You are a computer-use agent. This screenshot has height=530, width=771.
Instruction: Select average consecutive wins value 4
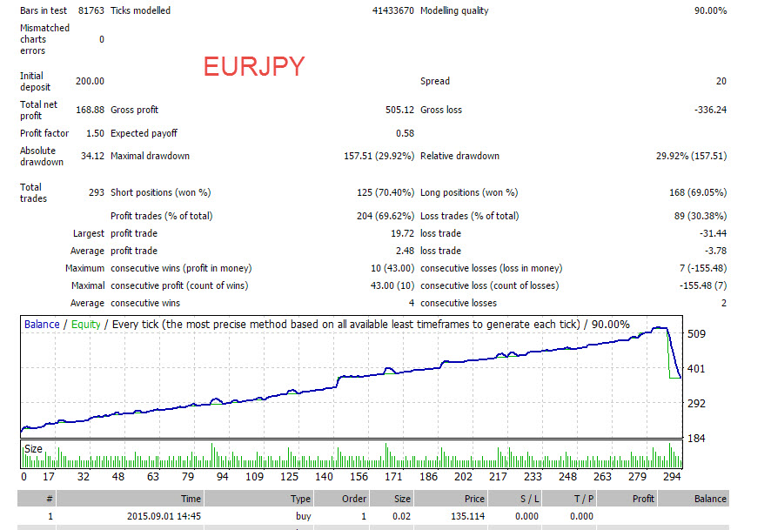[412, 304]
